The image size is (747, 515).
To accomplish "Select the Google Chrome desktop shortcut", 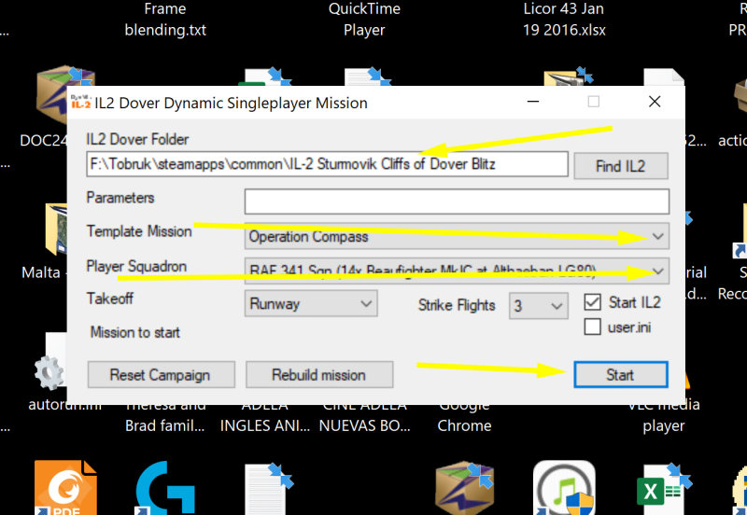I will (464, 416).
